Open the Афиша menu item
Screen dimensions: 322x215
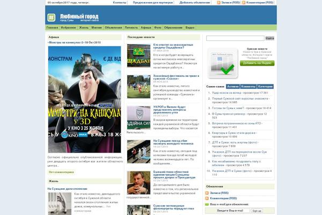click(x=146, y=27)
